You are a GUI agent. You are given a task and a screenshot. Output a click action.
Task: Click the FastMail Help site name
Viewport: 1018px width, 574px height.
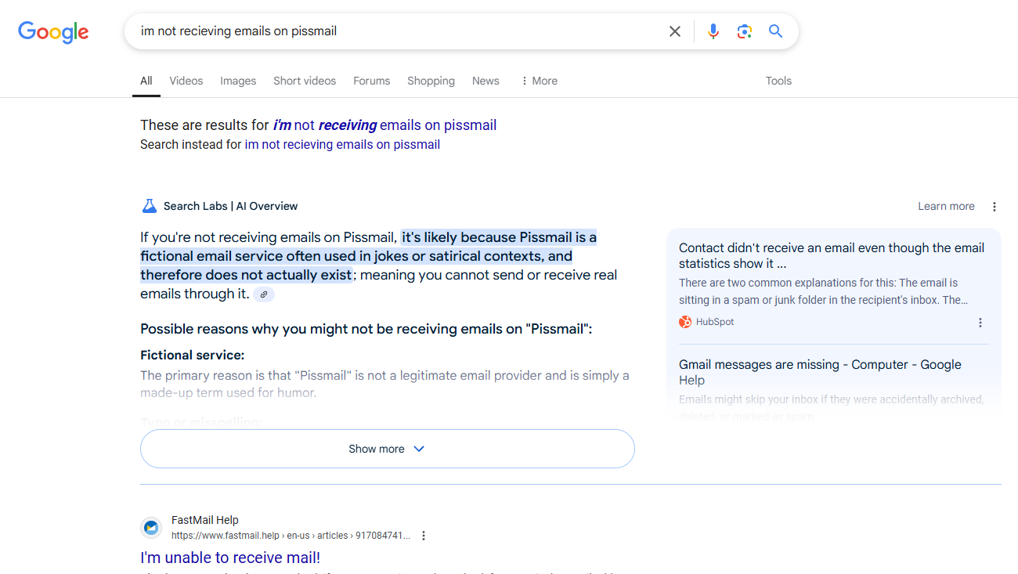(x=205, y=520)
